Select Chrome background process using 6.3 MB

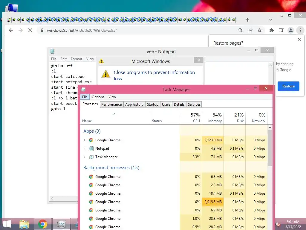174,177
